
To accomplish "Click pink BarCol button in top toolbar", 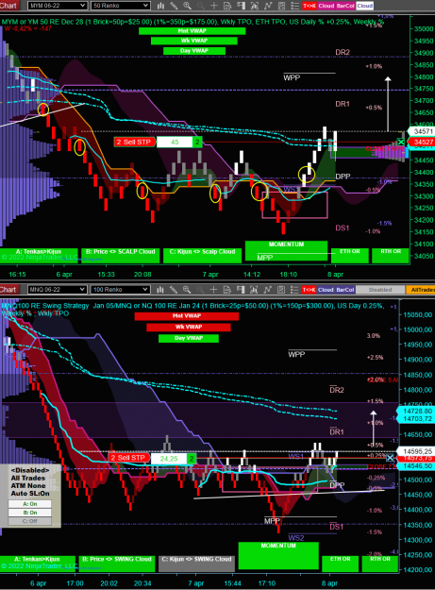I will [345, 6].
